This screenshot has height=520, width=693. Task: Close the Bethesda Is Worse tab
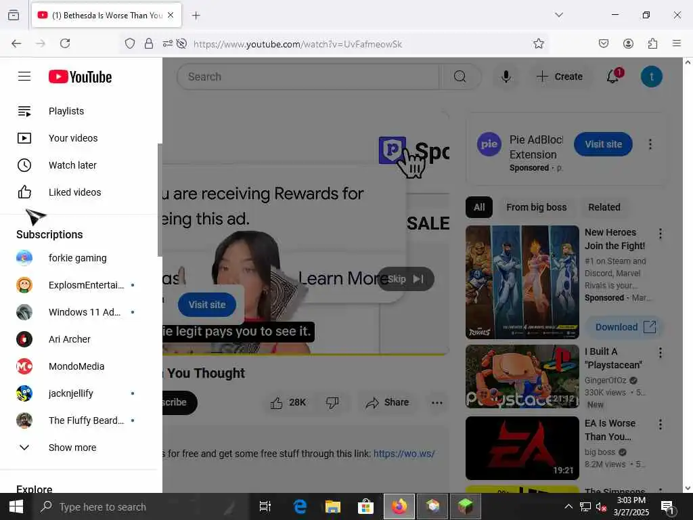point(171,15)
